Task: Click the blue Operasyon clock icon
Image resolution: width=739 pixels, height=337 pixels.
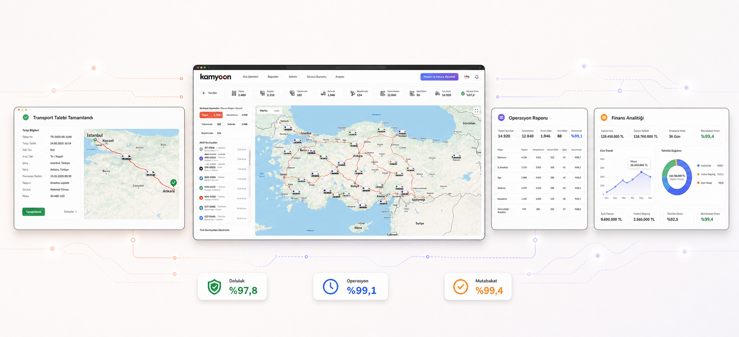Action: (x=330, y=287)
